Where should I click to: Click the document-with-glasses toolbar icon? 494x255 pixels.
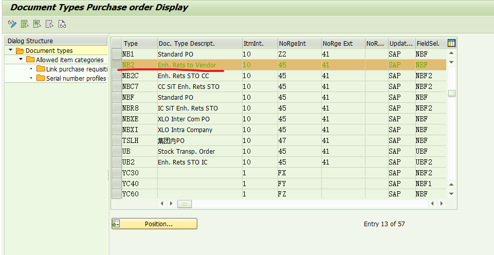pos(62,24)
